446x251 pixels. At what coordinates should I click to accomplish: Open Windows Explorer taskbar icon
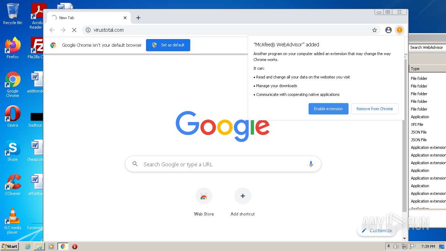click(x=39, y=246)
